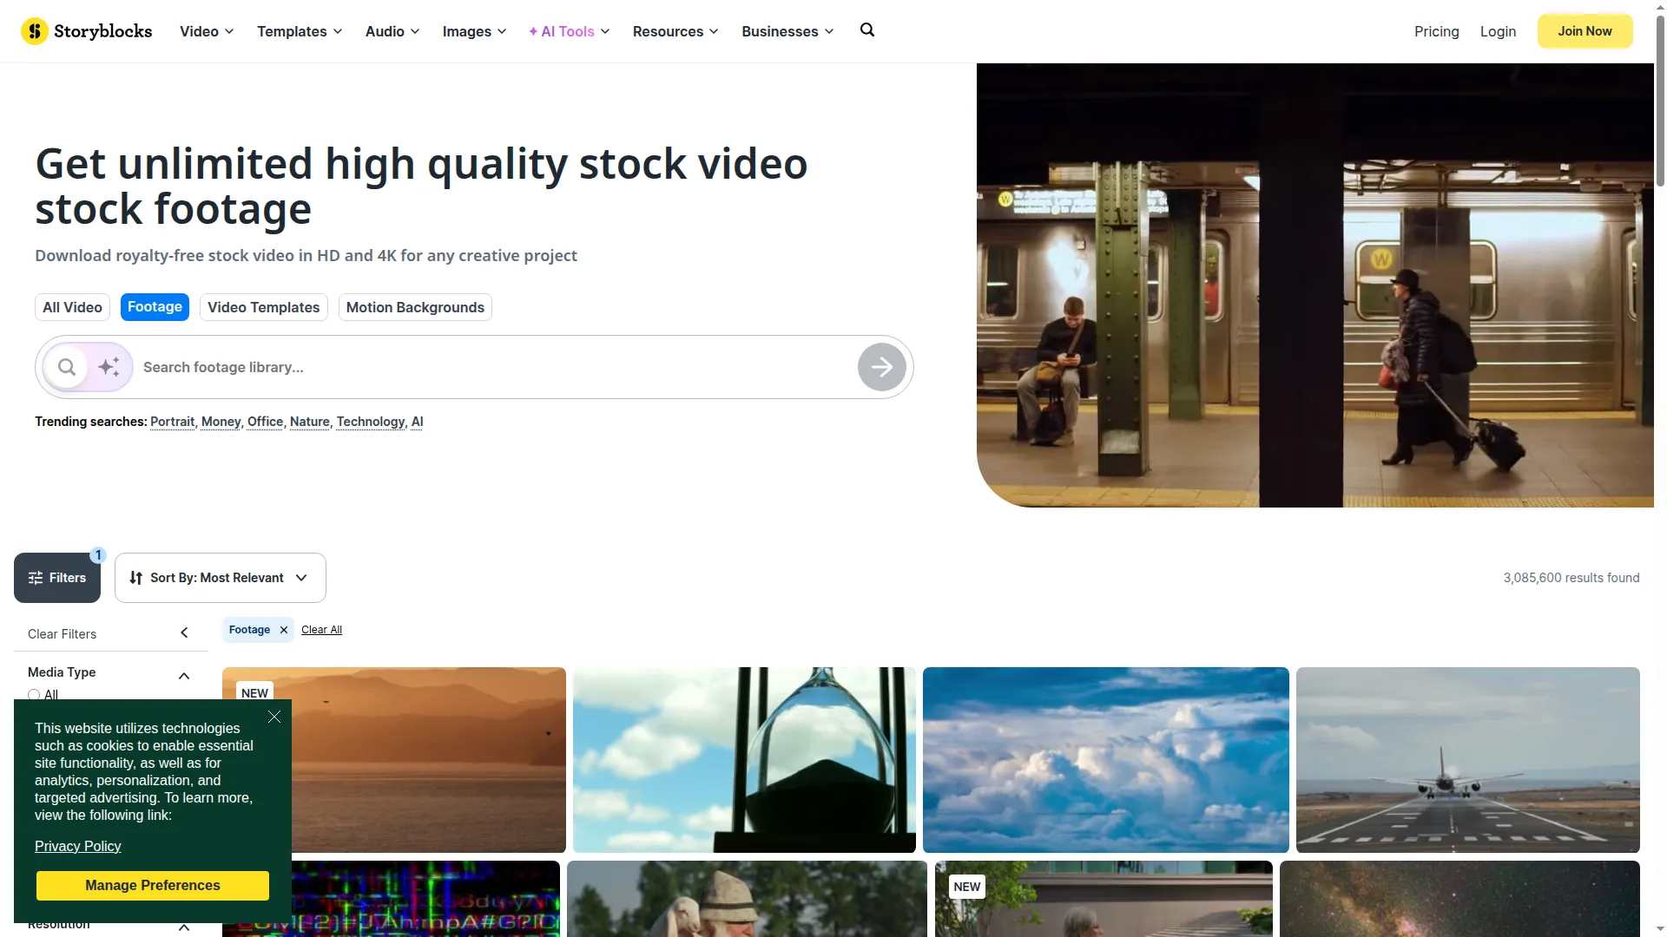
Task: Click Clear All filters link
Action: [321, 630]
